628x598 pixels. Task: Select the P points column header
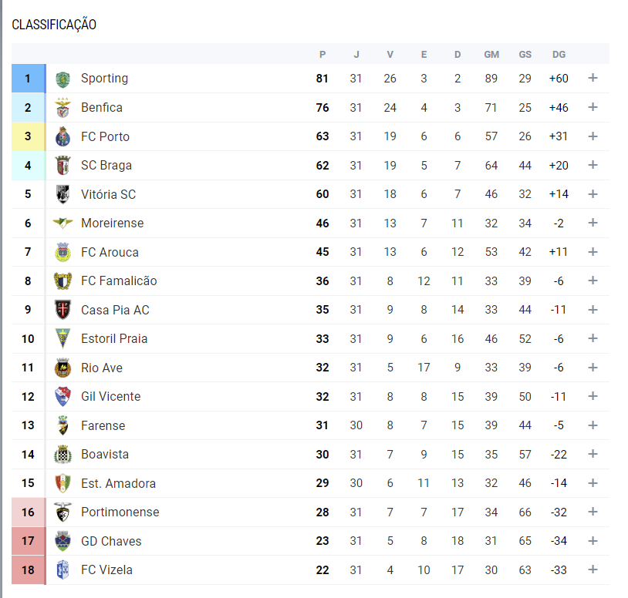tap(322, 55)
